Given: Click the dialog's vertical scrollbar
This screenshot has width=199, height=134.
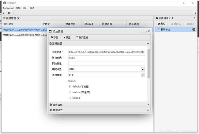Looking at the screenshot, I should click(x=149, y=64).
